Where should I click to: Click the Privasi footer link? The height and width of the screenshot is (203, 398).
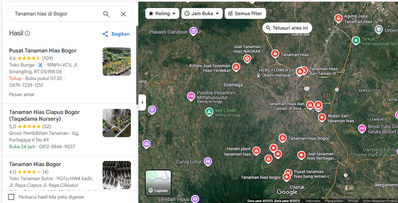tap(353, 201)
